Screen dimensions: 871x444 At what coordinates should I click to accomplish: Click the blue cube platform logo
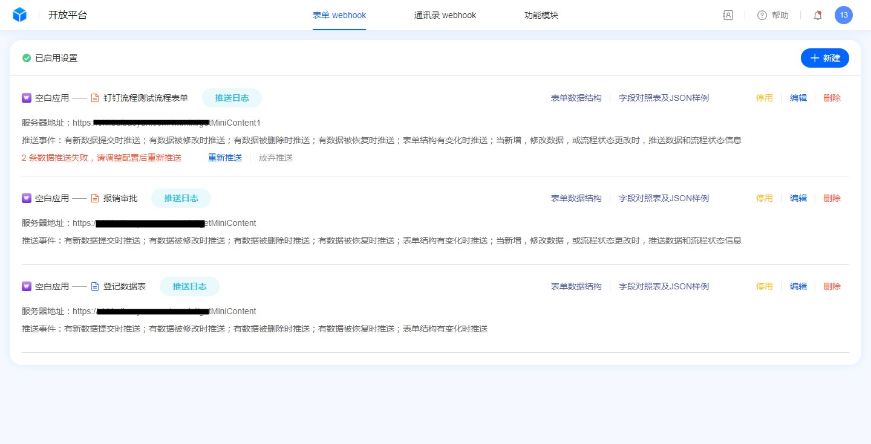tap(20, 15)
